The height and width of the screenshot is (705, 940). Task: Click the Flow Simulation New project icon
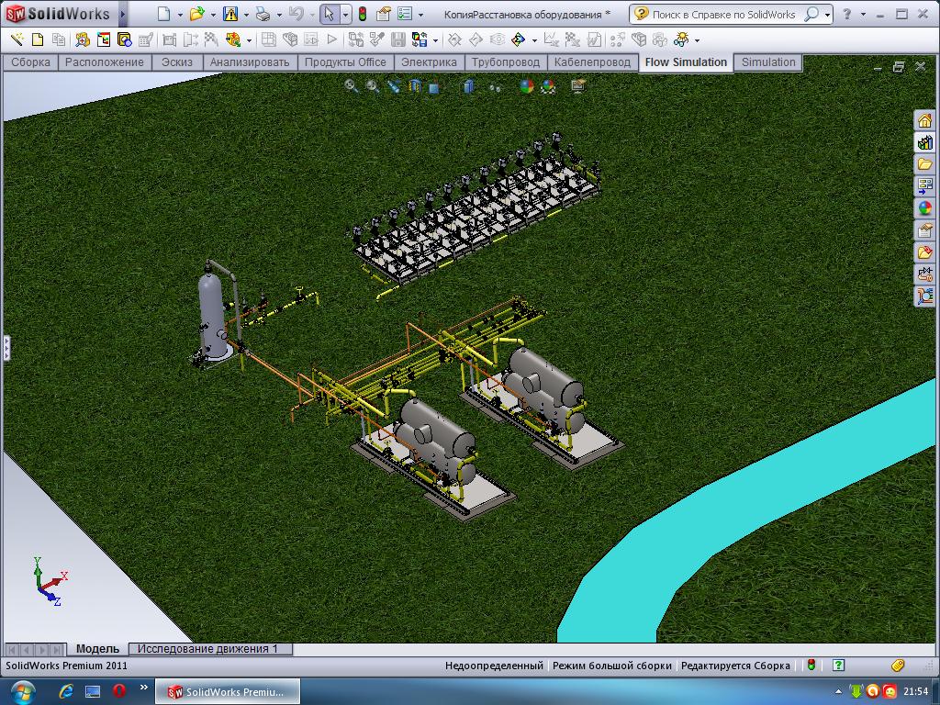(x=38, y=40)
